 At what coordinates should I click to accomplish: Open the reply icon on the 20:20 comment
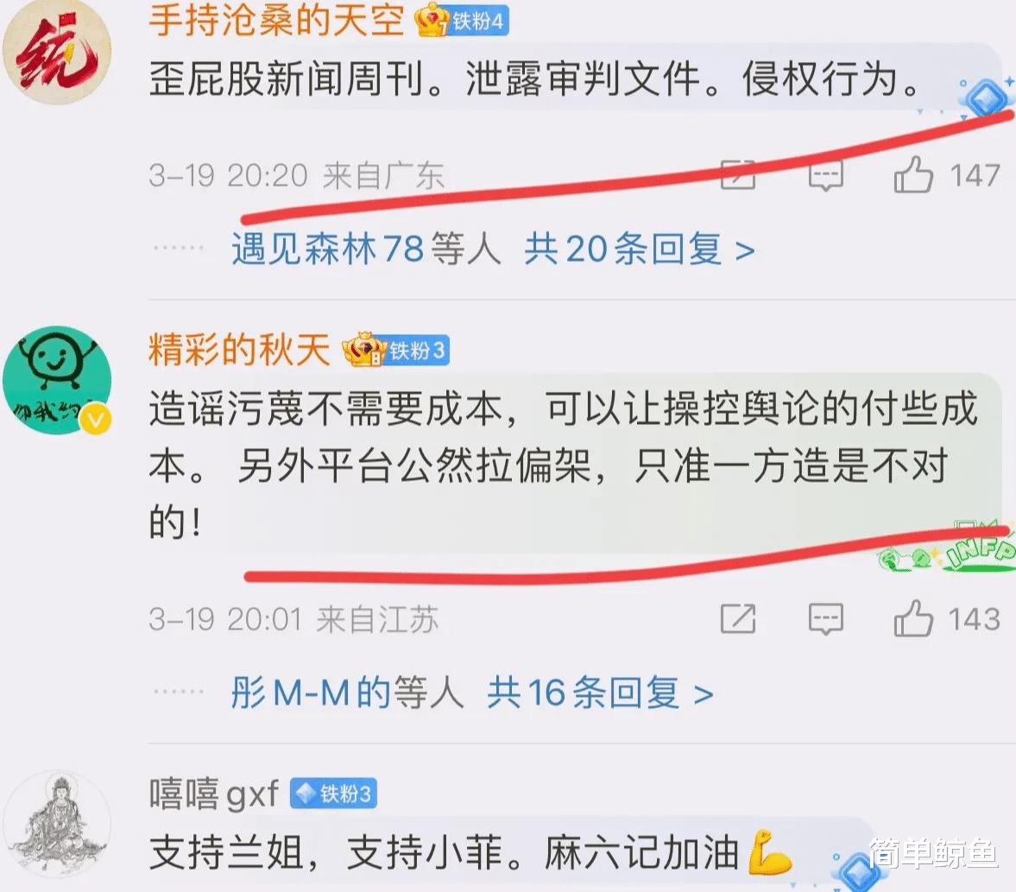[x=825, y=175]
